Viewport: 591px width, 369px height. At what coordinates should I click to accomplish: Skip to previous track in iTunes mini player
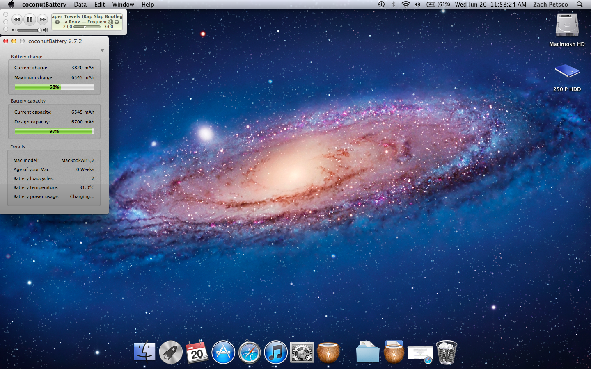click(x=17, y=19)
